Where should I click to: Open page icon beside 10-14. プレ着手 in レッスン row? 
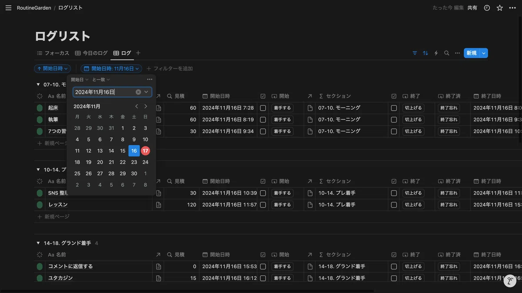(x=310, y=205)
